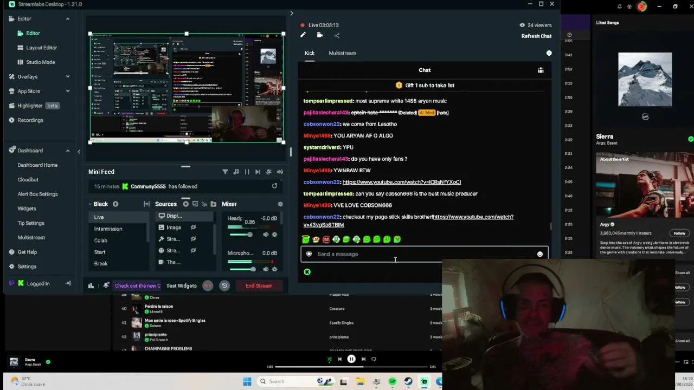694x390 pixels.
Task: Open the chat leaderboard icon
Action: 541,70
